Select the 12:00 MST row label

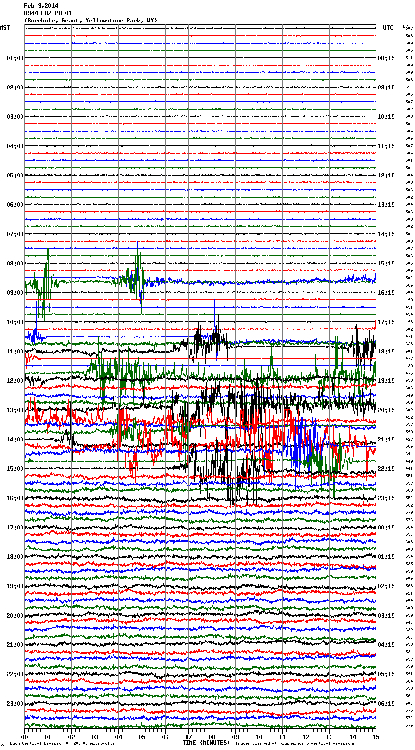coord(15,381)
